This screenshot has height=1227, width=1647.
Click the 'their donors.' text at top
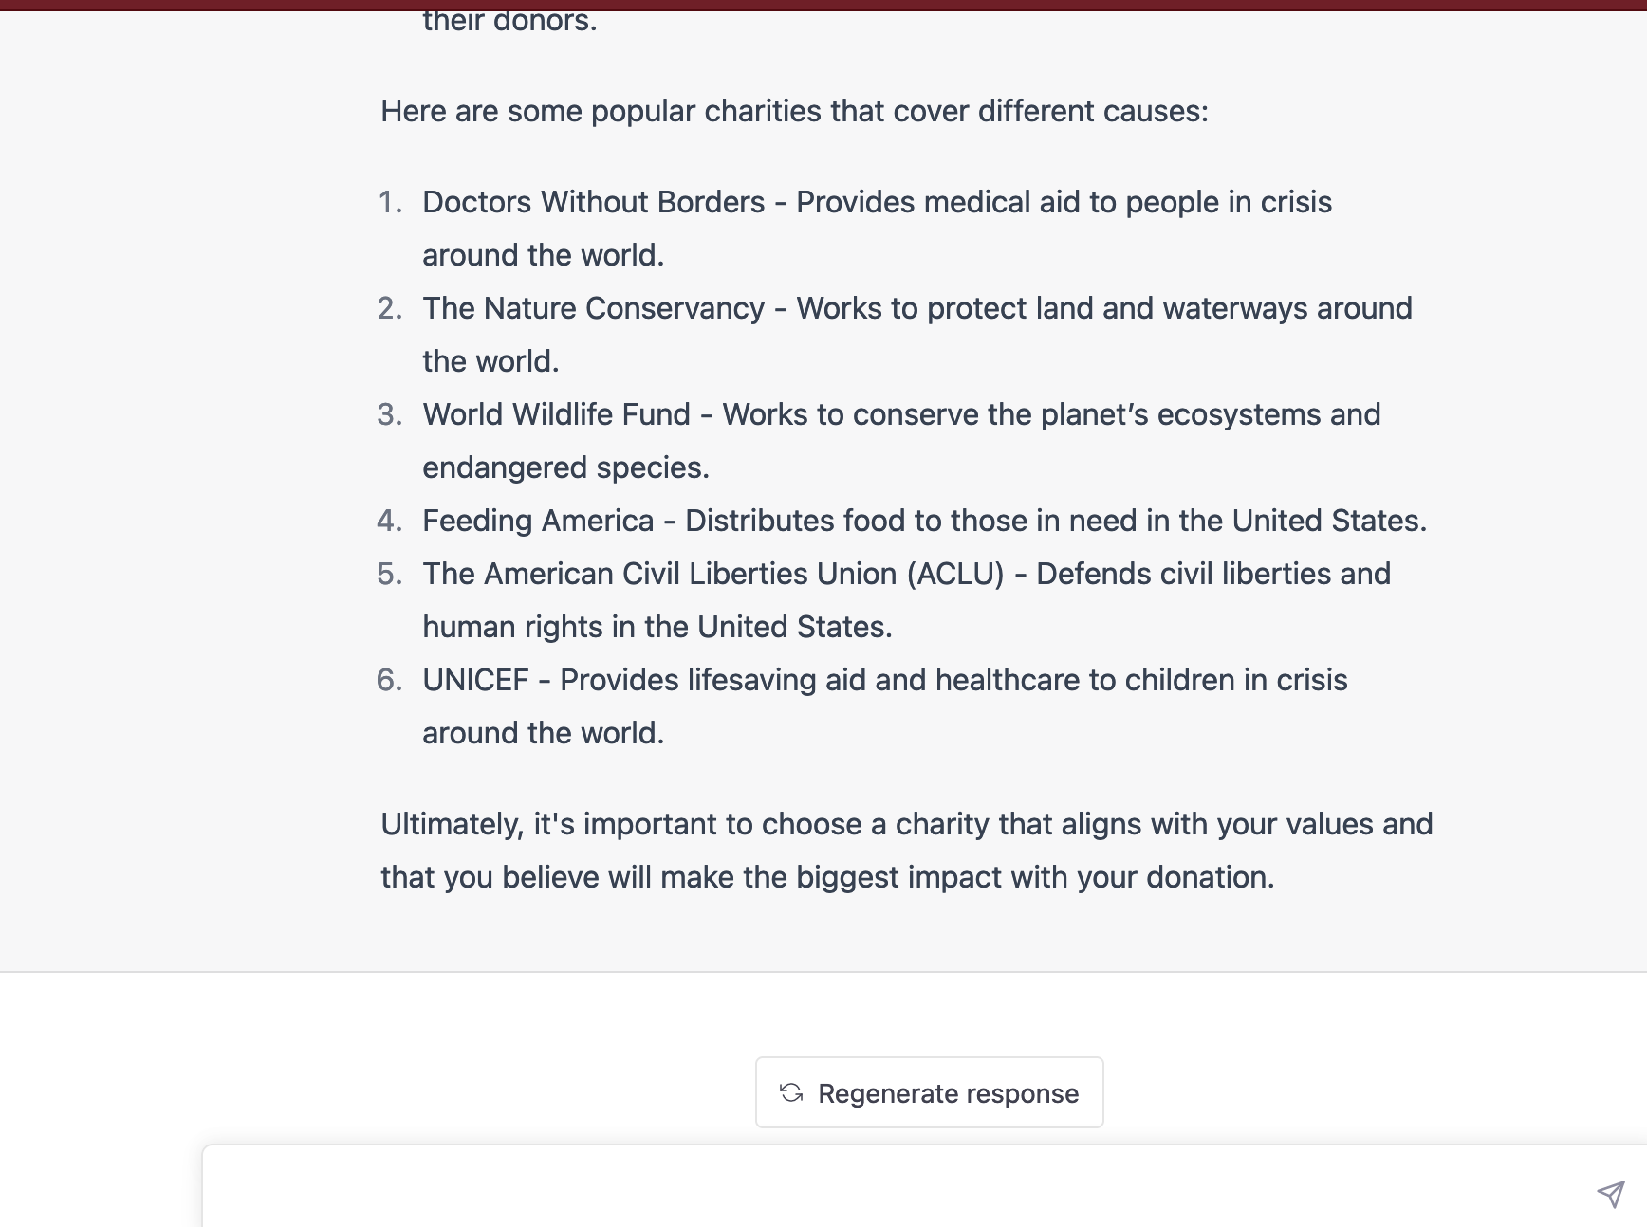[509, 21]
